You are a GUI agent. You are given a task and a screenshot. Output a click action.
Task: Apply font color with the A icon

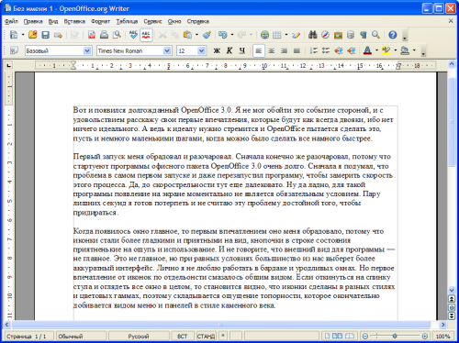tap(367, 50)
